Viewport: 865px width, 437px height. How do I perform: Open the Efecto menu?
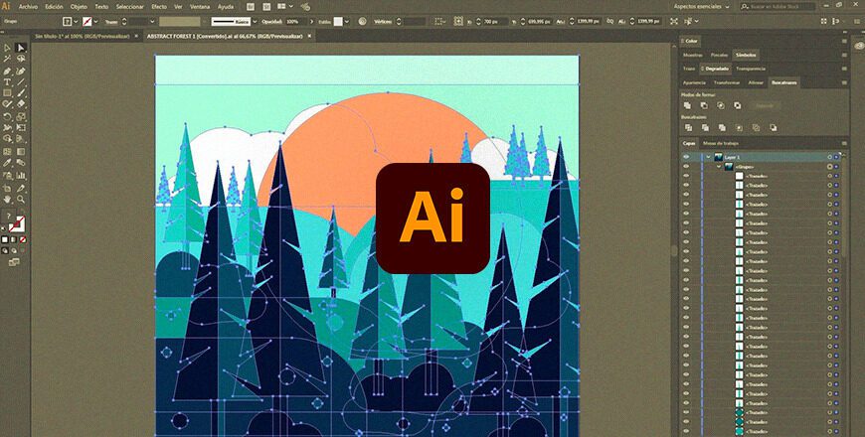(x=159, y=7)
